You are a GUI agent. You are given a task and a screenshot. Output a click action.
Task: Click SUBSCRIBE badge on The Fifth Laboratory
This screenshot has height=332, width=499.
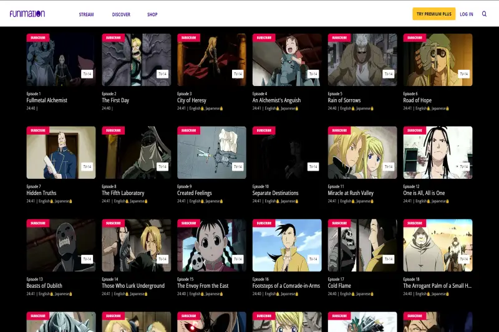[x=114, y=130]
